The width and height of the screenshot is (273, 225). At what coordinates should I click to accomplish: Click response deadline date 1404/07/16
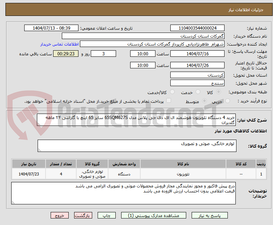pos(197,54)
